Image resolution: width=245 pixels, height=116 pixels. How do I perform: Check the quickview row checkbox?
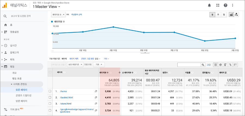click(50, 110)
